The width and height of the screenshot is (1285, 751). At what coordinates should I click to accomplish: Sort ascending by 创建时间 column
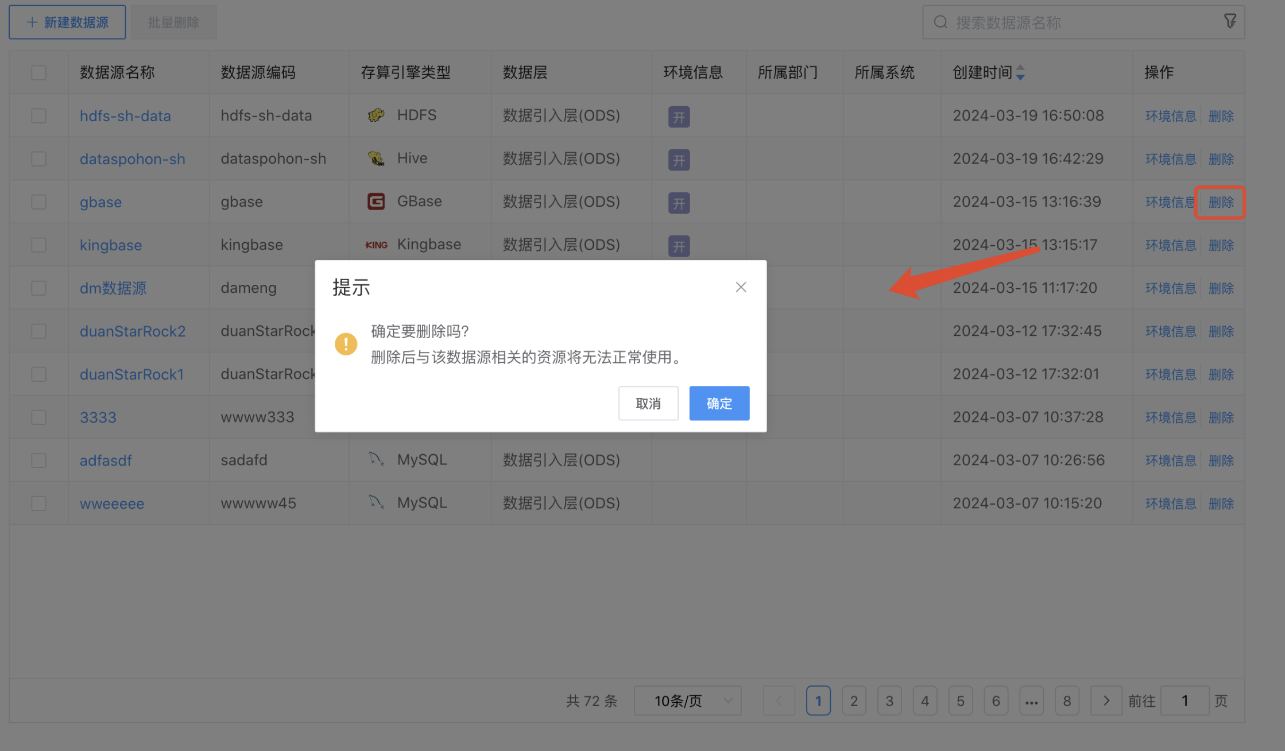1021,68
